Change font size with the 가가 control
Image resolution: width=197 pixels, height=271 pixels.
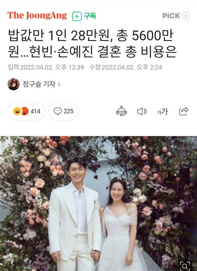[x=162, y=112]
